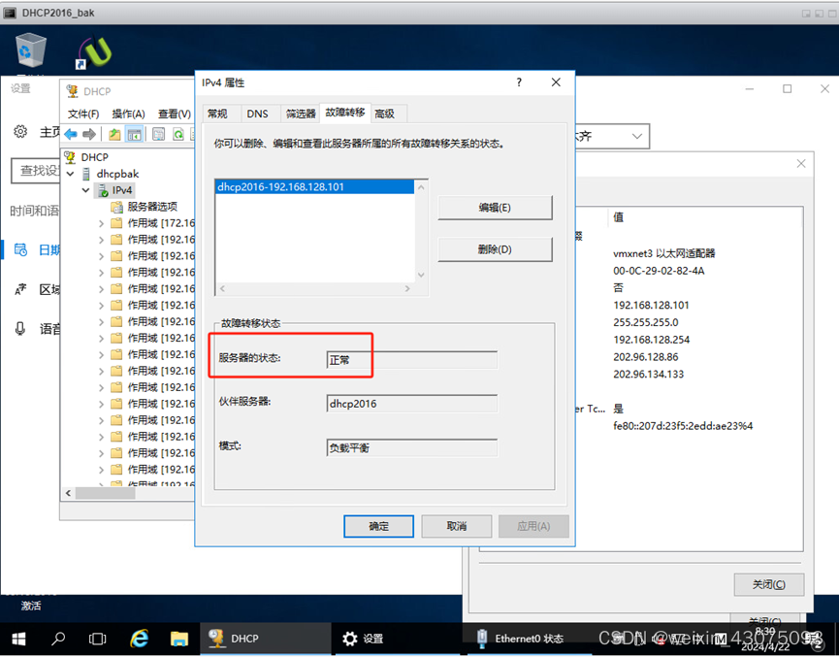Click the Region language icon in Settings sidebar
This screenshot has height=657, width=839.
coord(20,289)
